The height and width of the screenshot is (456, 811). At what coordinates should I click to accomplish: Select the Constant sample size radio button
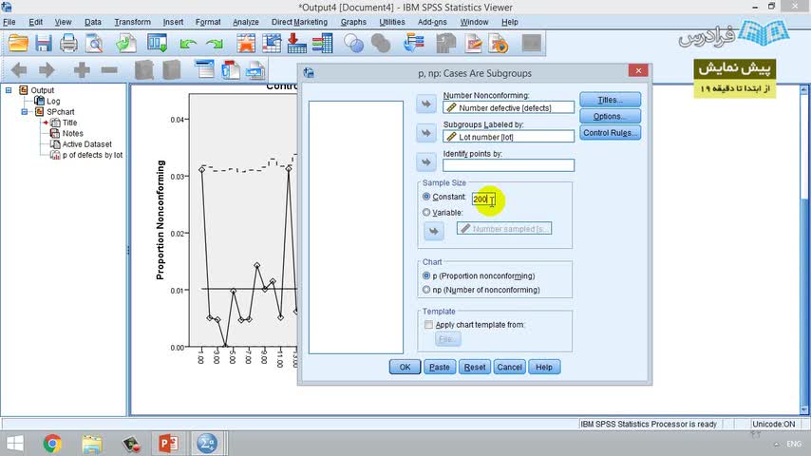[426, 197]
